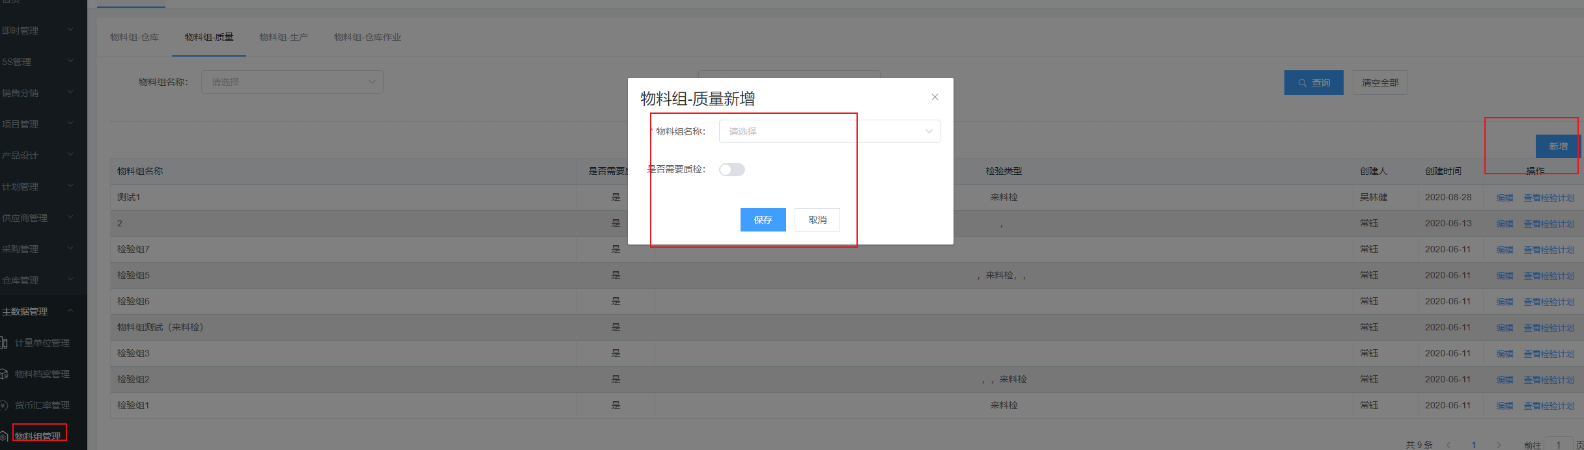Open 货币汇率管理 from the sidebar
This screenshot has width=1584, height=450.
(42, 405)
